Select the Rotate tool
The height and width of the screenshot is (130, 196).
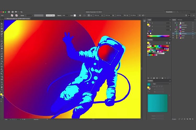2,51
